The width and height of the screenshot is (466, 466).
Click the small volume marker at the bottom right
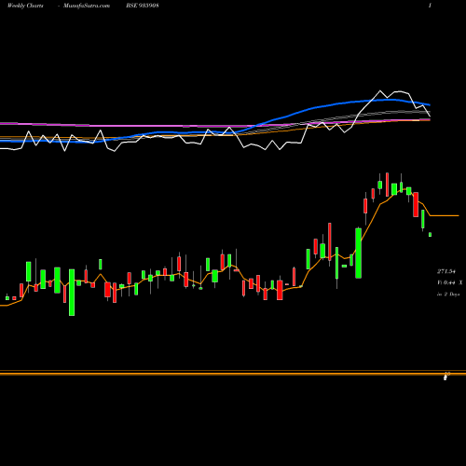click(x=445, y=377)
